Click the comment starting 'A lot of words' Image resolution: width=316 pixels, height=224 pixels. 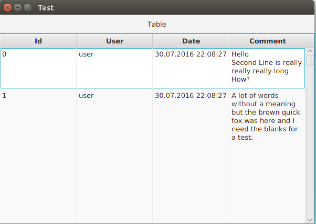point(267,155)
